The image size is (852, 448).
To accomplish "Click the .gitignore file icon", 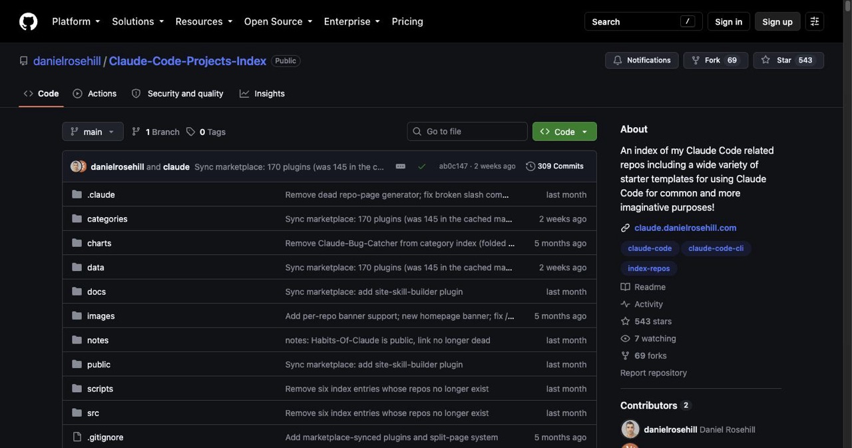I will [77, 437].
